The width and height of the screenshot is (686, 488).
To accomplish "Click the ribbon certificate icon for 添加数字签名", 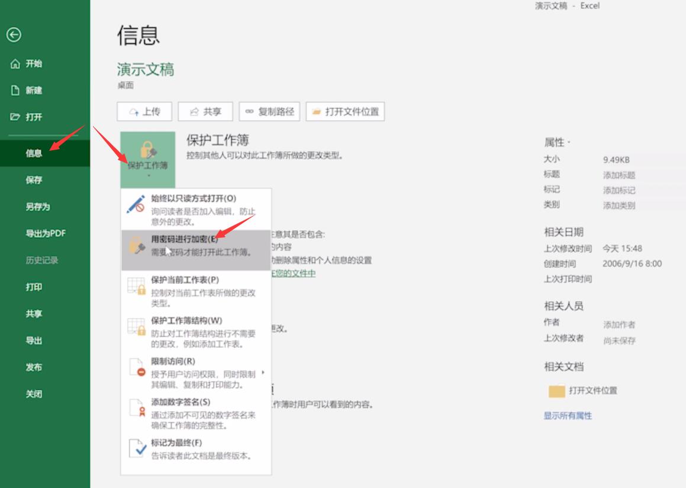I will pos(137,408).
